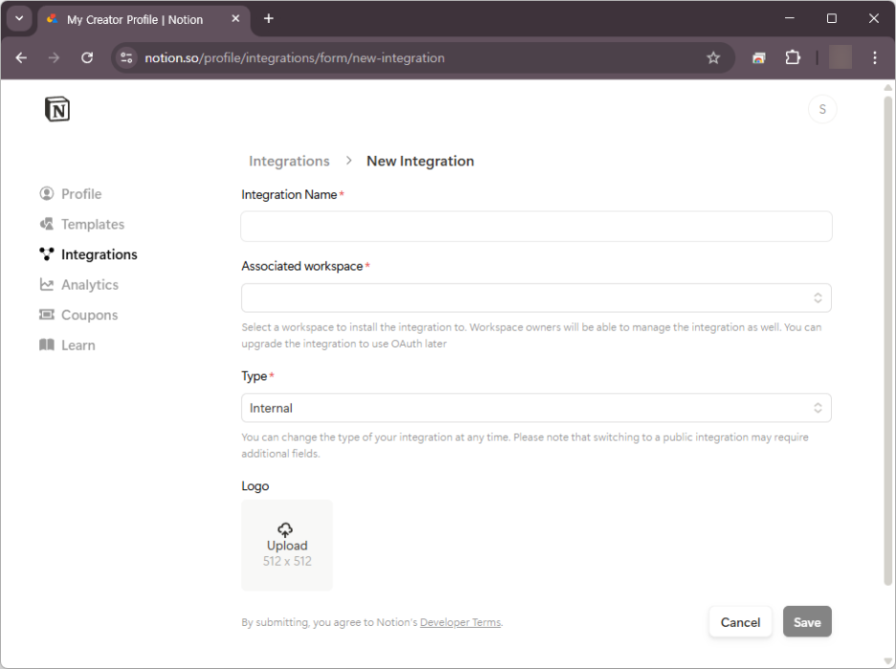896x669 pixels.
Task: Open the Developer Terms link
Action: click(x=460, y=622)
